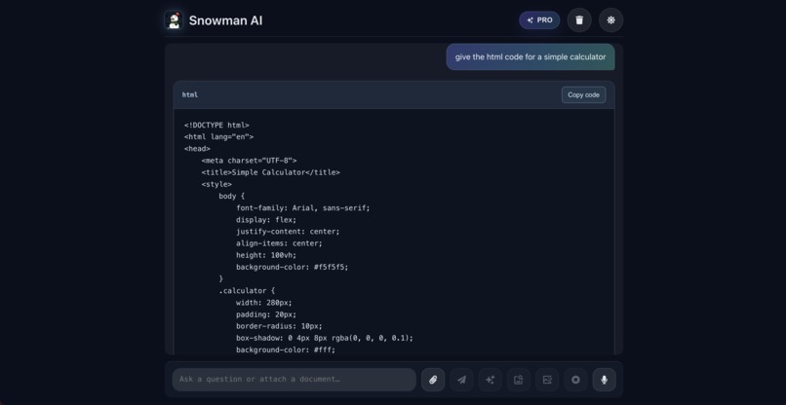Click the 'font-family: Arial, sans-serif;' line
This screenshot has width=786, height=405.
302,207
